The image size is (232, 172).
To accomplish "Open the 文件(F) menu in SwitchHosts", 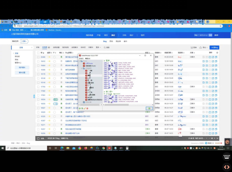I will point(81,59).
